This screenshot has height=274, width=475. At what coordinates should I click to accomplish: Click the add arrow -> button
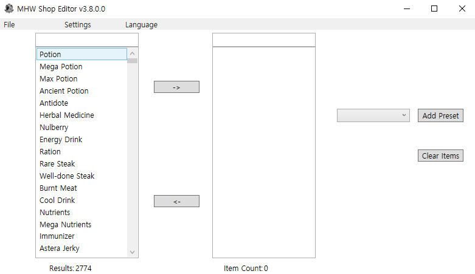pos(176,87)
